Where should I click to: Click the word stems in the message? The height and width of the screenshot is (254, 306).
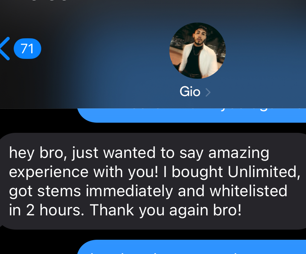[59, 191]
